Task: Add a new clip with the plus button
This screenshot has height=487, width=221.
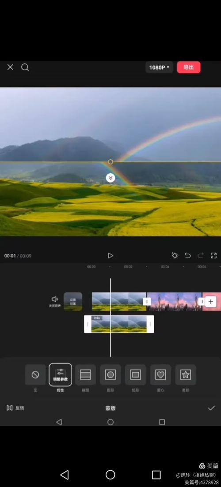Action: (x=211, y=302)
